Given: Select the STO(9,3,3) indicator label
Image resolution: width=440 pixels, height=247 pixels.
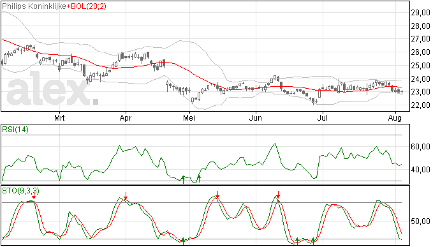Looking at the screenshot, I should point(20,191).
